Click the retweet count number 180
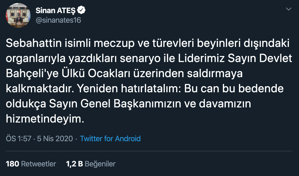Viewport: 299px width, 176px height. point(12,164)
